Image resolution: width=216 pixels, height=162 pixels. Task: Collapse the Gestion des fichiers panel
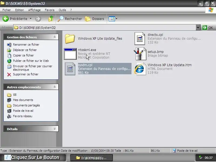point(55,37)
